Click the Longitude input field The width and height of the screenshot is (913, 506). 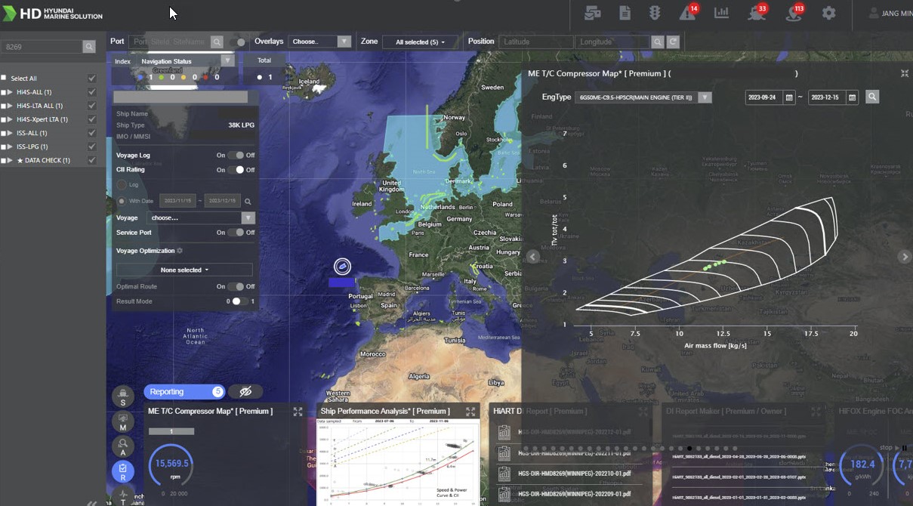612,42
